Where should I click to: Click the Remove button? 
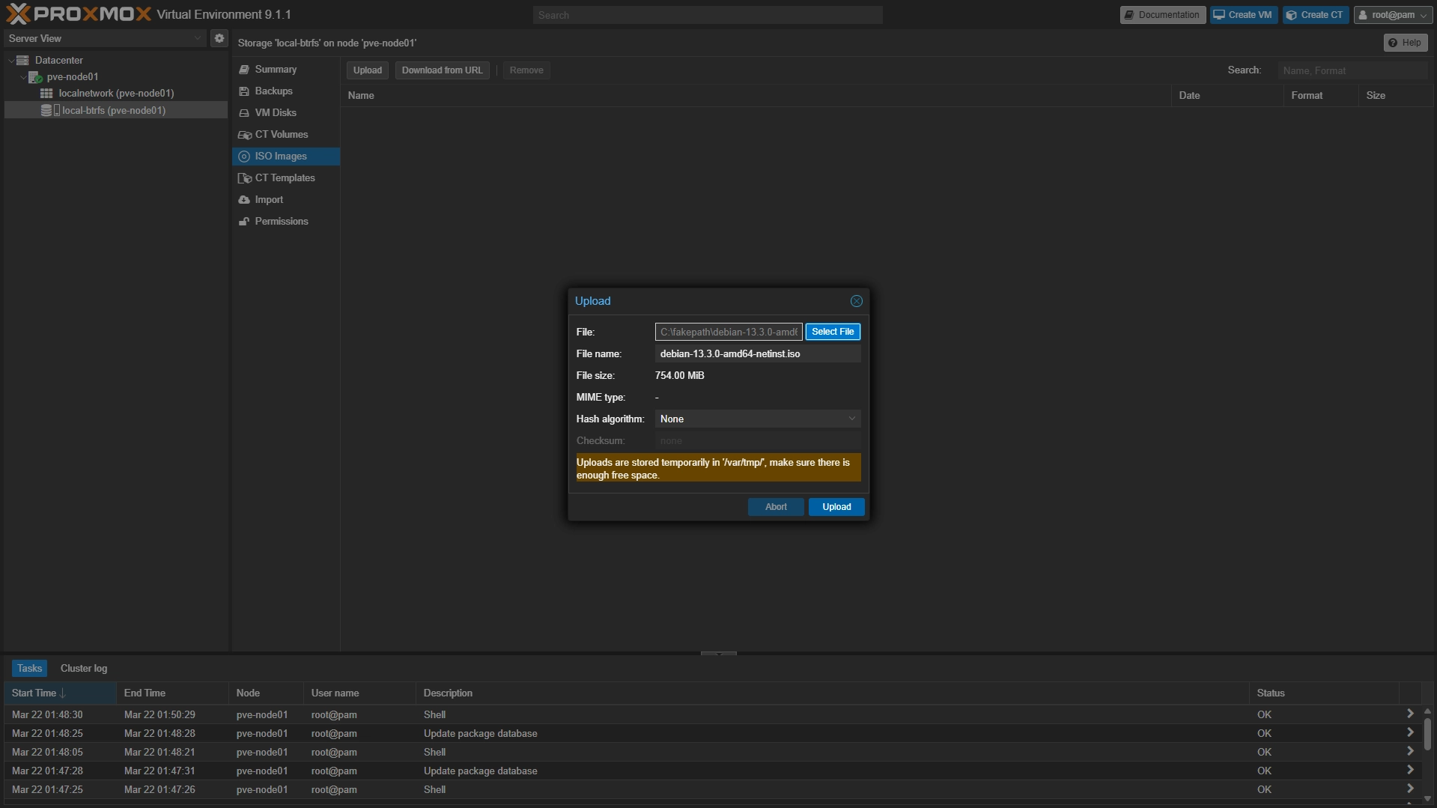[526, 70]
